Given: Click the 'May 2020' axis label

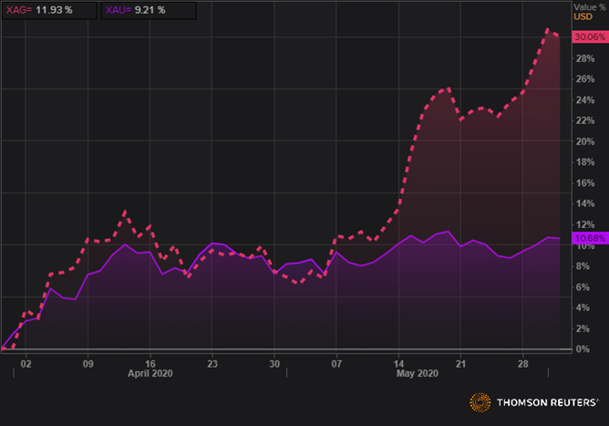Looking at the screenshot, I should [x=418, y=373].
